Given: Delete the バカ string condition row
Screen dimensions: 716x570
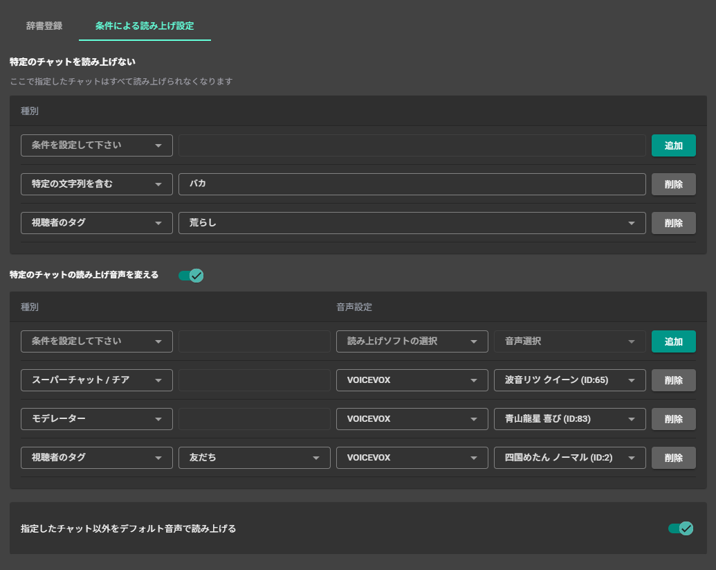Looking at the screenshot, I should (674, 184).
